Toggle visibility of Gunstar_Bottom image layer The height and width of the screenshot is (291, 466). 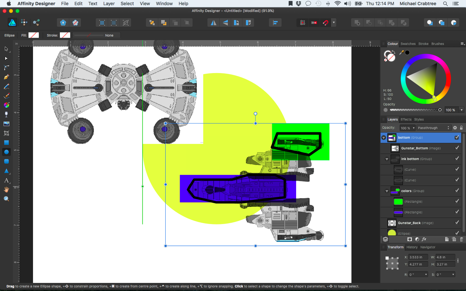pos(457,148)
